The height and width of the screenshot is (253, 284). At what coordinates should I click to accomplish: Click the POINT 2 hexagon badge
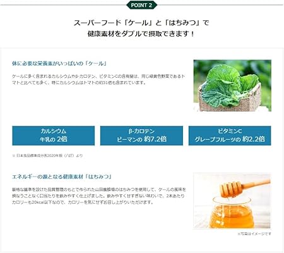click(141, 5)
